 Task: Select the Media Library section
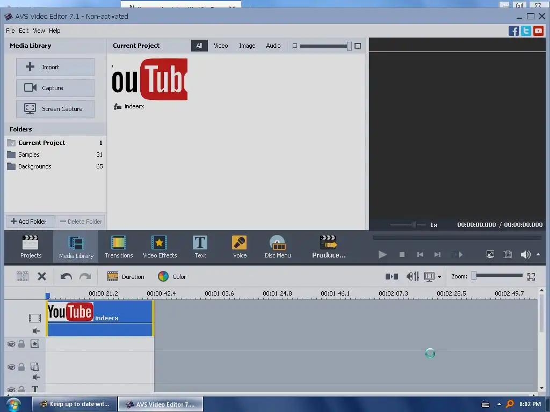click(x=76, y=247)
